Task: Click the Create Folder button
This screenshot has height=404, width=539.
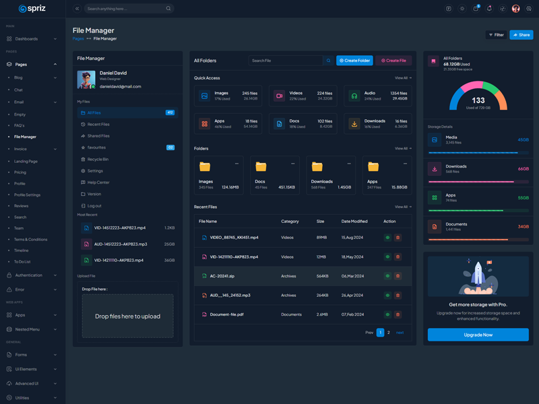Action: coord(354,61)
